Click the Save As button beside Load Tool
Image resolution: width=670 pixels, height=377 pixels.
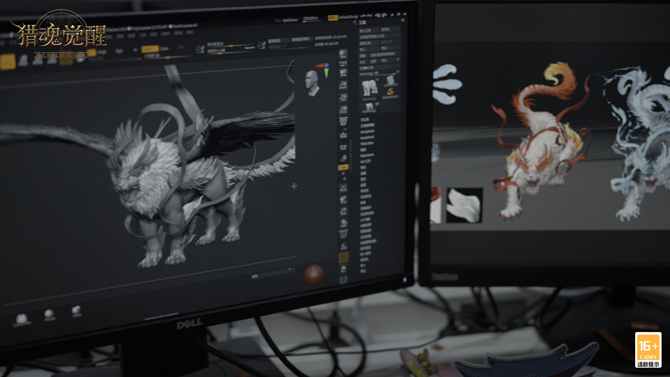click(x=390, y=30)
